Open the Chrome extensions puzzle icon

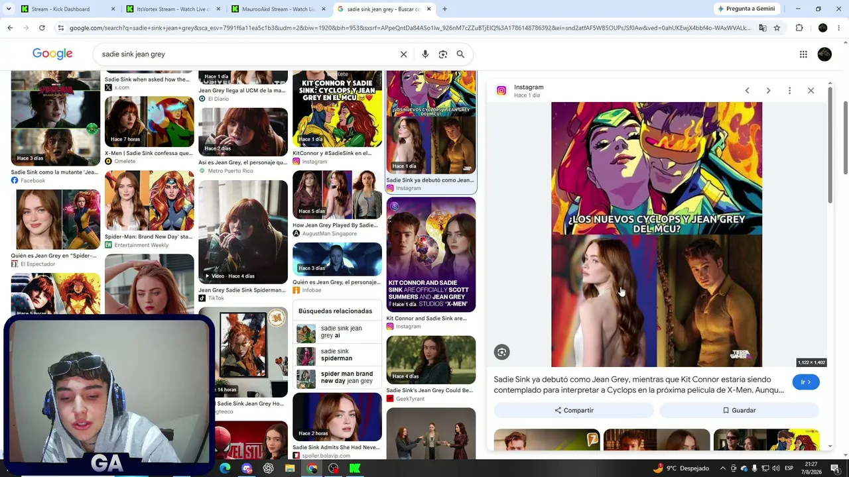pyautogui.click(x=799, y=28)
